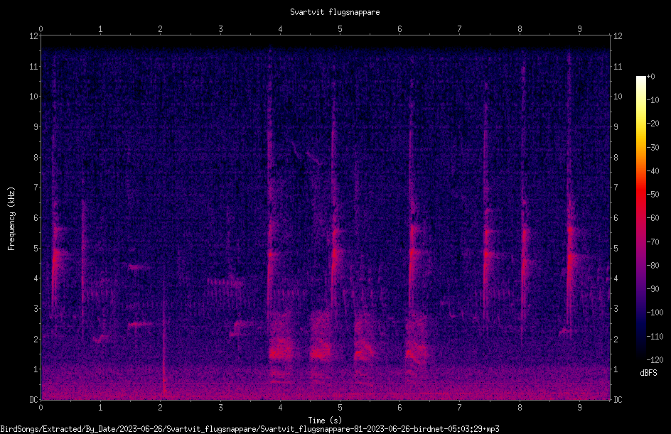Click the '11' tick on left frequency axis
Screen dimensions: 671x434
click(x=33, y=66)
